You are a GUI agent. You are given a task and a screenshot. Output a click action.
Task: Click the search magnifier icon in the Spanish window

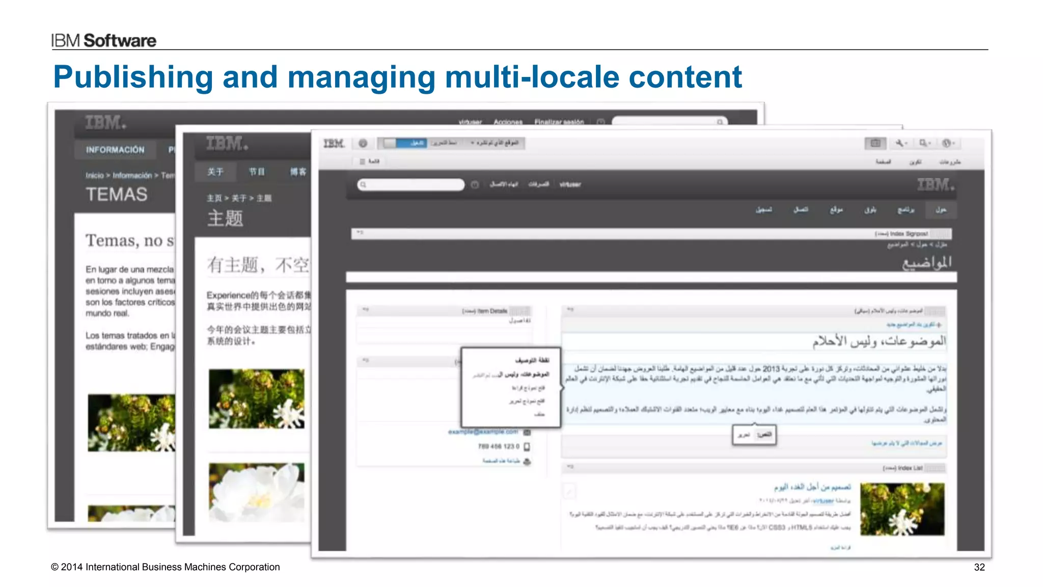point(720,122)
